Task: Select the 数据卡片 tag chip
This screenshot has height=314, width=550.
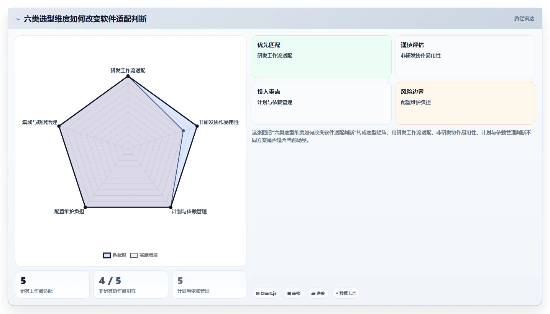Action: point(346,293)
